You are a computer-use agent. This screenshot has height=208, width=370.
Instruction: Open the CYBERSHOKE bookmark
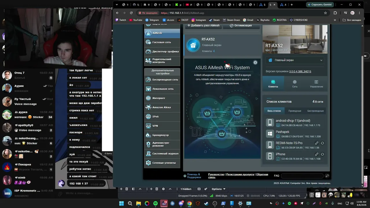coord(299,20)
